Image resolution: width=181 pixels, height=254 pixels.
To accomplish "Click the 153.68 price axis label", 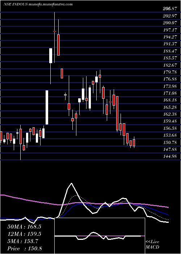I will tap(170, 135).
